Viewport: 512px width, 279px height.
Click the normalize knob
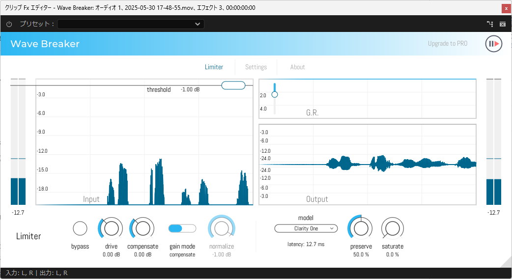click(222, 228)
